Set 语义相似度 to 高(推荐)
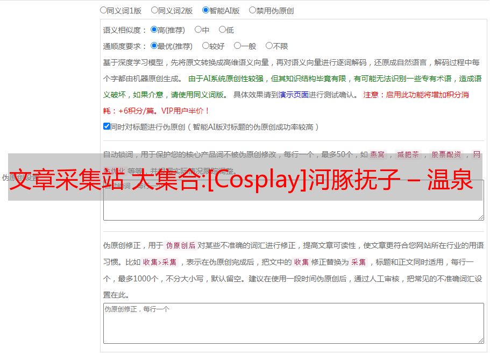 (x=154, y=30)
